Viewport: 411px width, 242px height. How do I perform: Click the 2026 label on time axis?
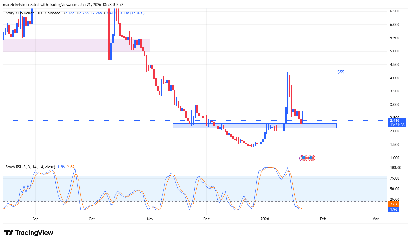click(265, 219)
